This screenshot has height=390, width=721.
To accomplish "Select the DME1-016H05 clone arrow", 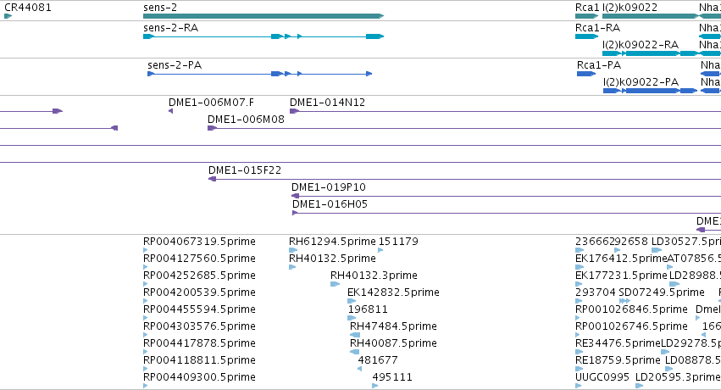I will (295, 213).
